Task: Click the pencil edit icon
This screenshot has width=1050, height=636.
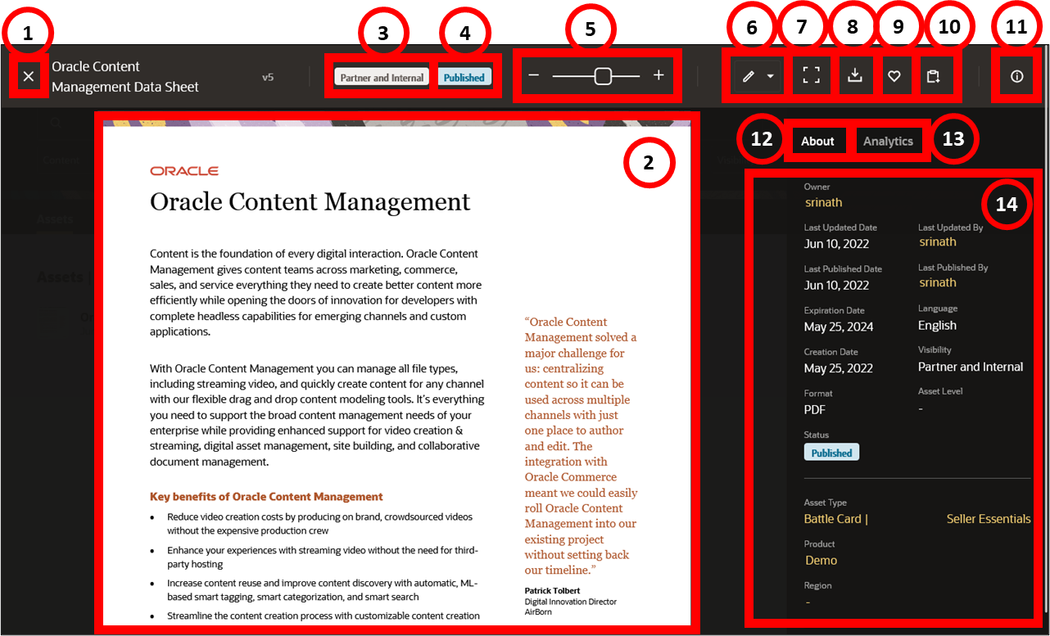Action: 748,77
